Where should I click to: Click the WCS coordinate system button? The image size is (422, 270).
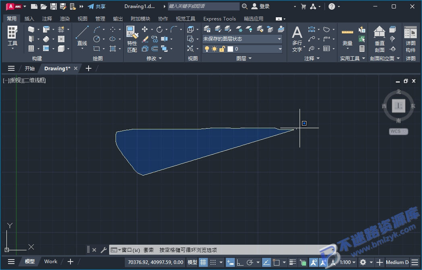tap(398, 131)
